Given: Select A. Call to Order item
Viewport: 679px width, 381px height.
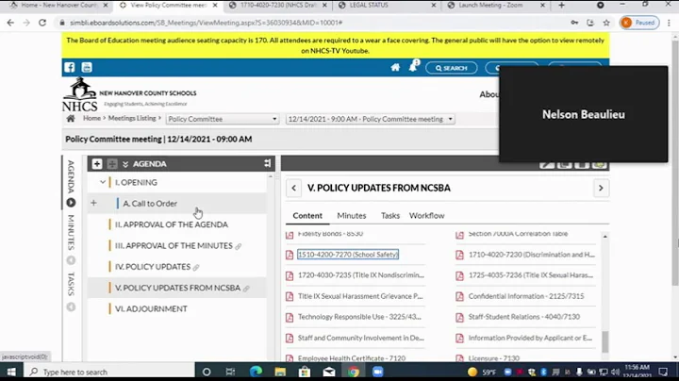Looking at the screenshot, I should [x=150, y=204].
